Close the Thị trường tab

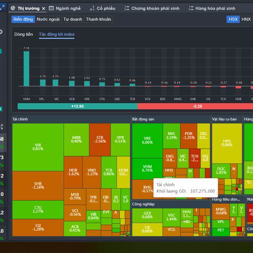click(x=43, y=8)
